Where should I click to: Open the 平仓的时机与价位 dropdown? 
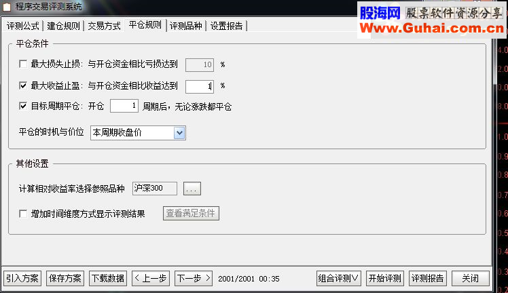coord(138,133)
